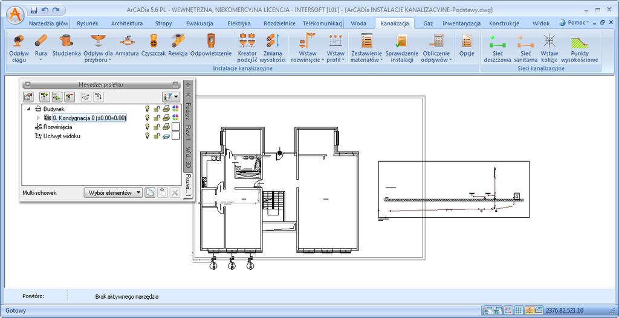Switch to the Woda ribbon tab
619x318 pixels.
pos(358,24)
